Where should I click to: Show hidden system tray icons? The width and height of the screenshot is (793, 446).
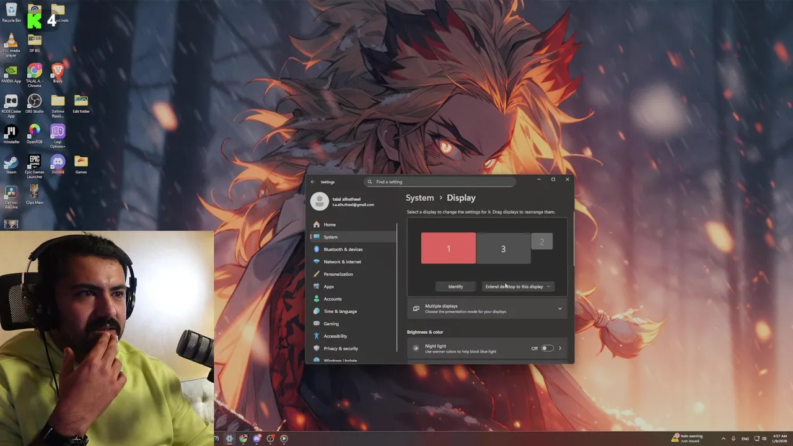tap(724, 439)
